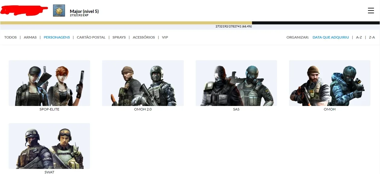This screenshot has width=380, height=174.
Task: Open the OMOH 2.0 character thumbnail
Action: [143, 83]
